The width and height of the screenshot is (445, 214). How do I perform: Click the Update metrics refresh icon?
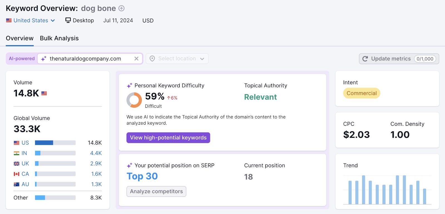(365, 59)
